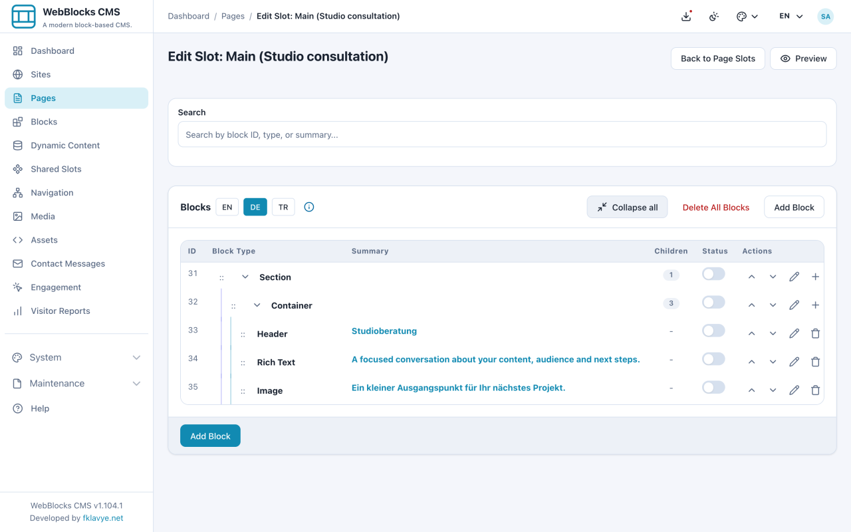Move the Container block up
The height and width of the screenshot is (532, 851).
pos(751,305)
